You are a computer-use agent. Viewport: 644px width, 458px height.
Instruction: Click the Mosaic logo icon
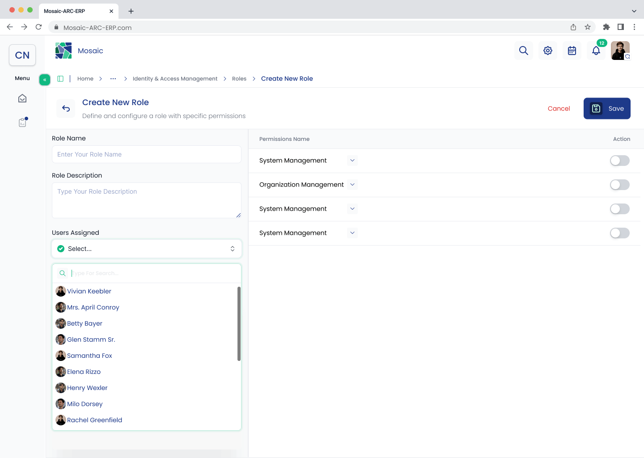(x=64, y=51)
